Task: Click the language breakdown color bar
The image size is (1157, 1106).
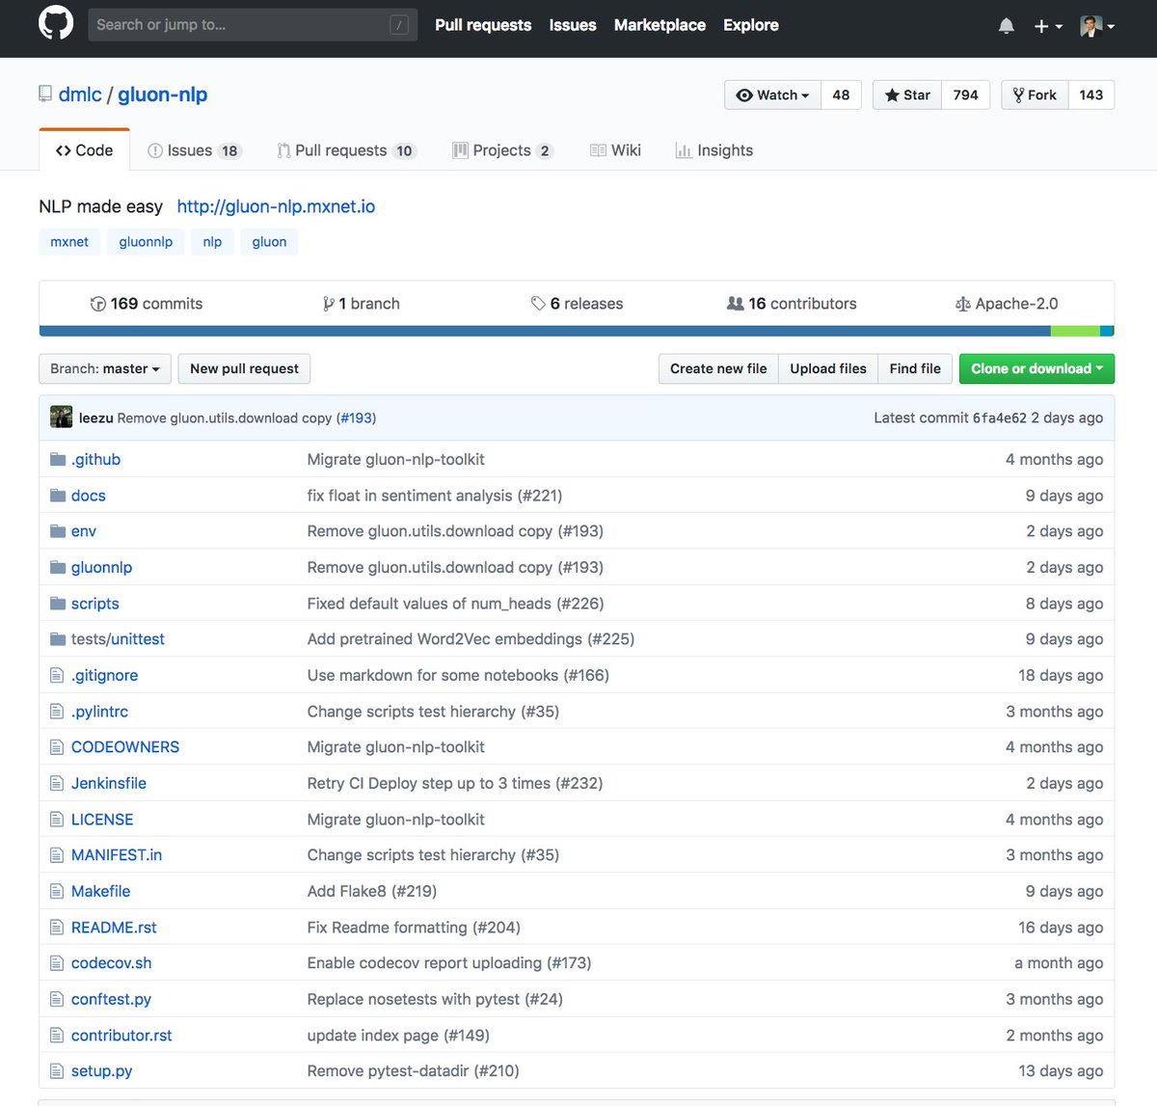Action: [577, 332]
